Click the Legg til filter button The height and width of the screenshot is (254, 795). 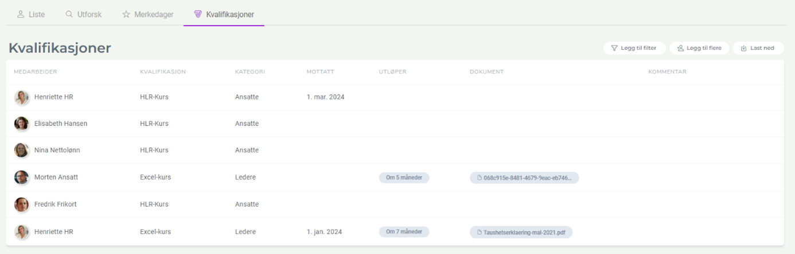click(634, 48)
